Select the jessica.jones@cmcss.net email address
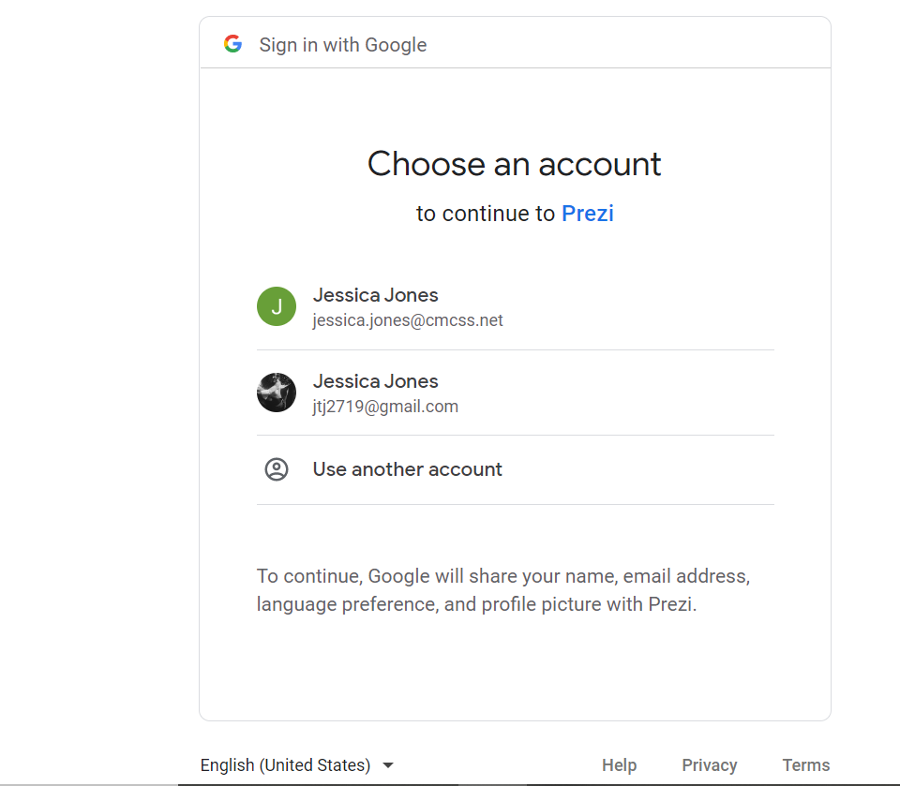 (x=408, y=320)
